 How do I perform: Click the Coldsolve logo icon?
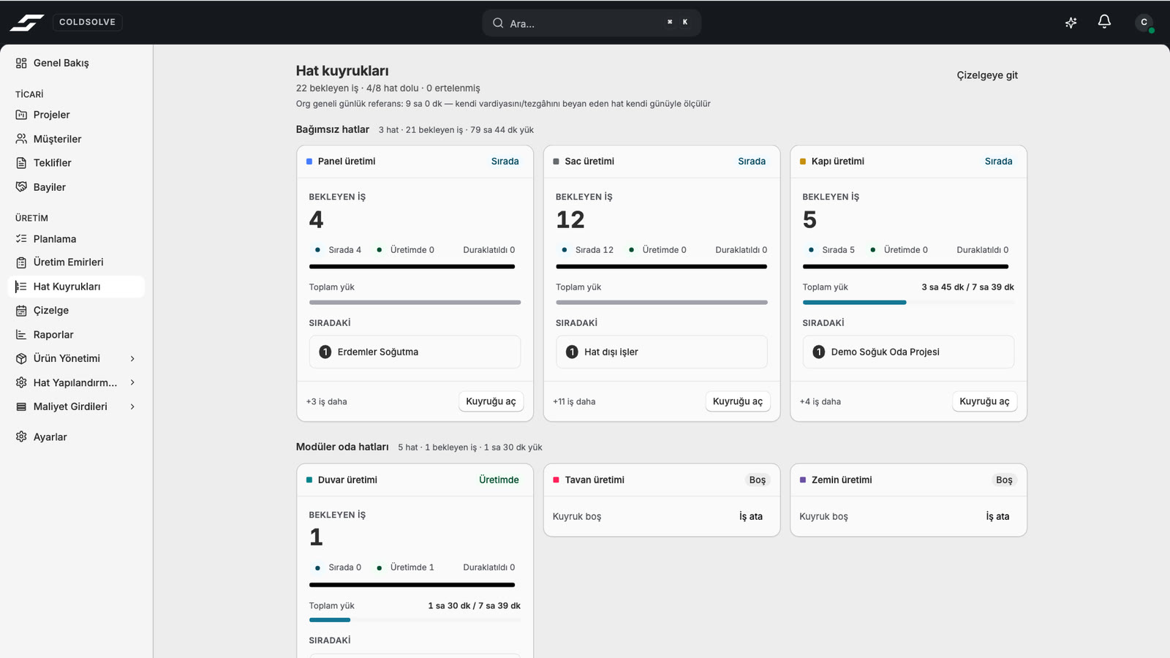point(26,23)
